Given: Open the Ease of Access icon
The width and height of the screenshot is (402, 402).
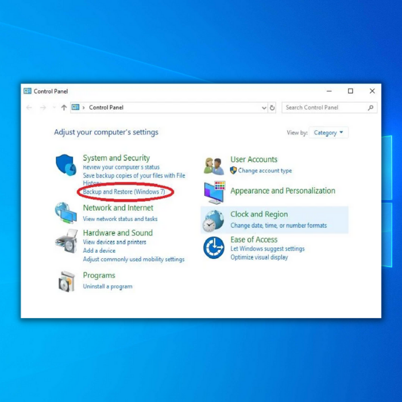Looking at the screenshot, I should click(214, 248).
